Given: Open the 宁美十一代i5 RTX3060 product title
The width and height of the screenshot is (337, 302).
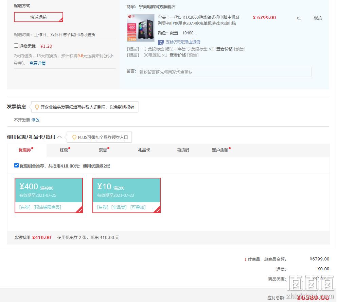Looking at the screenshot, I should tap(199, 20).
